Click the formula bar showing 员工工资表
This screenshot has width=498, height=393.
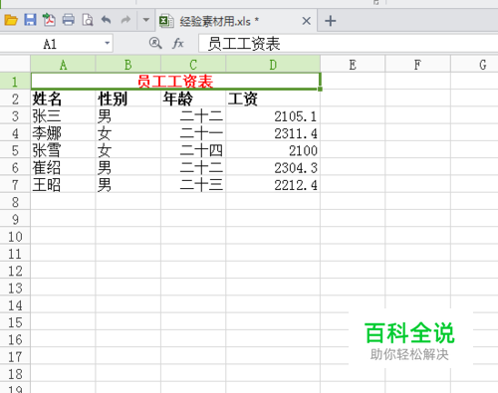(x=348, y=44)
